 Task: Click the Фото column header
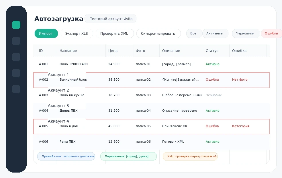[140, 51]
